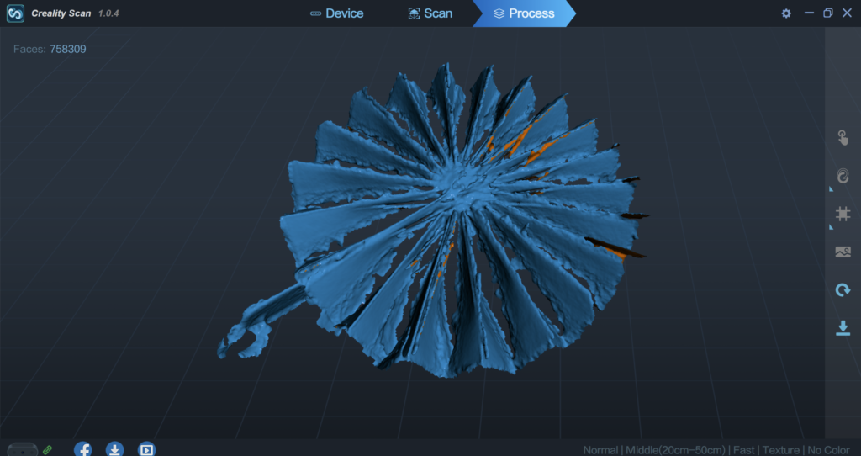Open the texture image tool

843,252
